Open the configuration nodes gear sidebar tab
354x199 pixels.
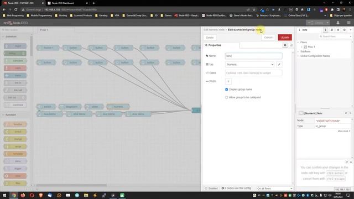344,30
